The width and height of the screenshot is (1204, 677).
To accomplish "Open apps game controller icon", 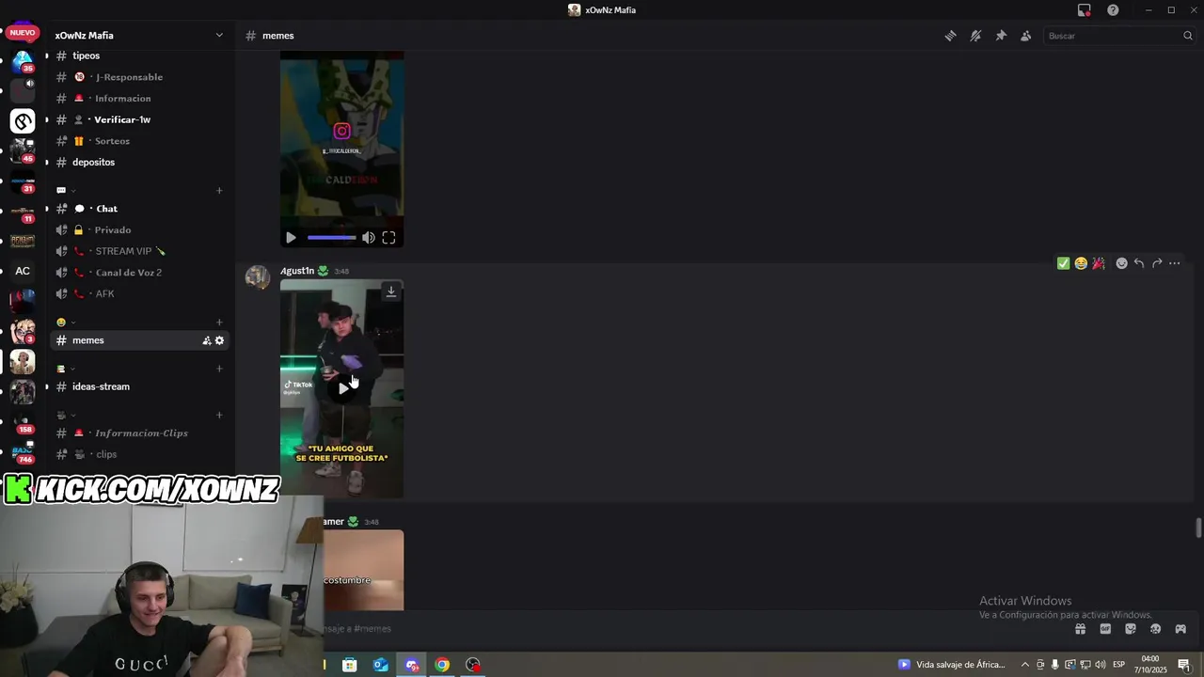I will pos(1180,629).
